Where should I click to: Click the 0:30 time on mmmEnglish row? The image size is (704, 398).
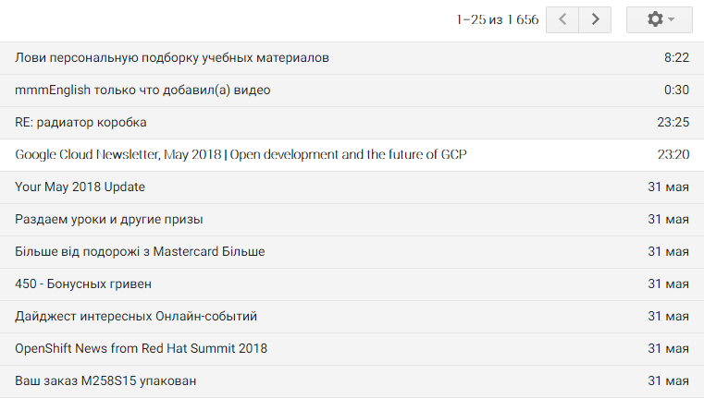click(x=676, y=90)
